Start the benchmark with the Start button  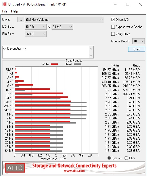pos(136,49)
